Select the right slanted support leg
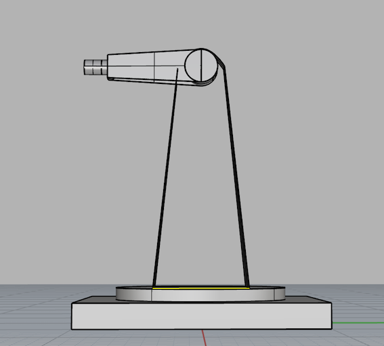Screen dimensions: 384x346 (x=236, y=176)
